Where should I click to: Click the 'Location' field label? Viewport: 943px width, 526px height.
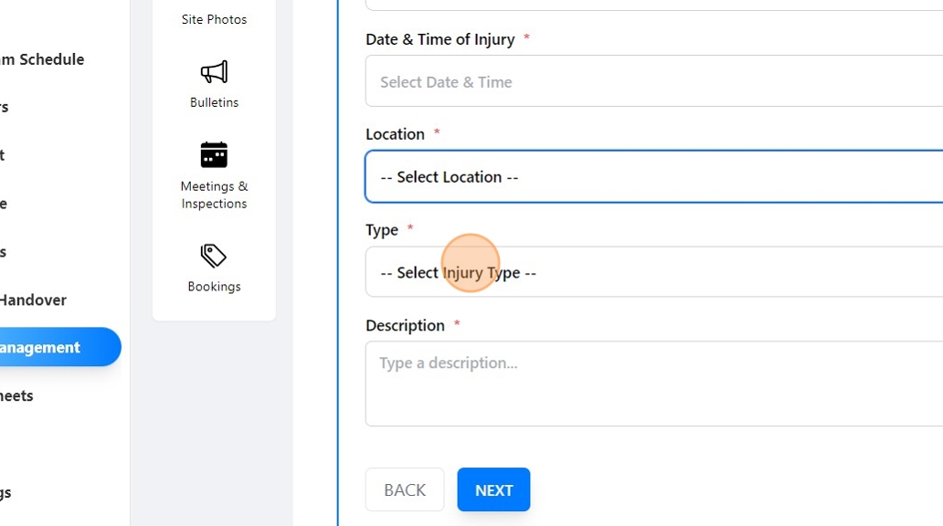[x=395, y=134]
